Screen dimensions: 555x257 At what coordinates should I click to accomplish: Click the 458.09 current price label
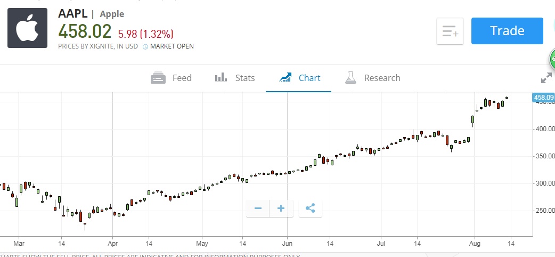tap(543, 98)
